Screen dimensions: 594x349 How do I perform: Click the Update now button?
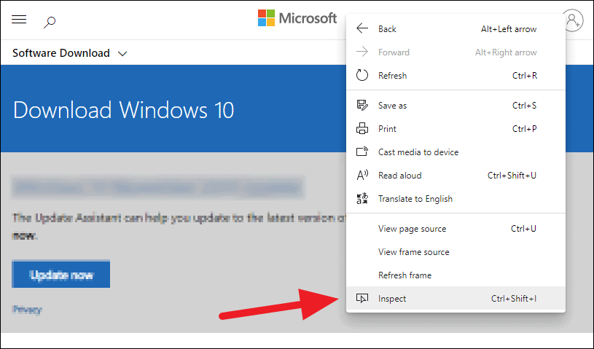click(x=61, y=274)
